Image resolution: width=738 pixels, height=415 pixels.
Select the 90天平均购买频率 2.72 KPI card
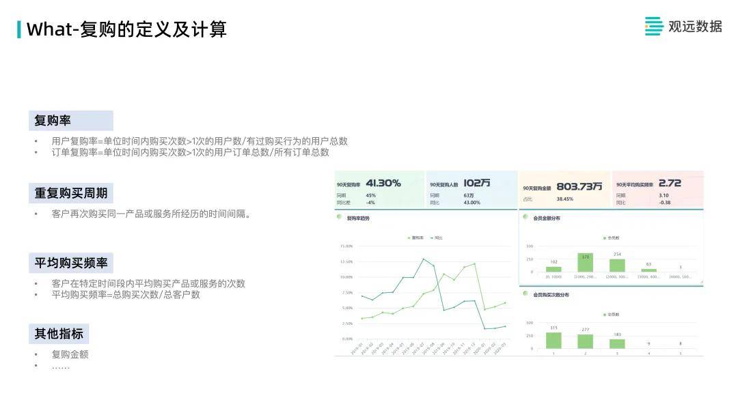point(657,189)
